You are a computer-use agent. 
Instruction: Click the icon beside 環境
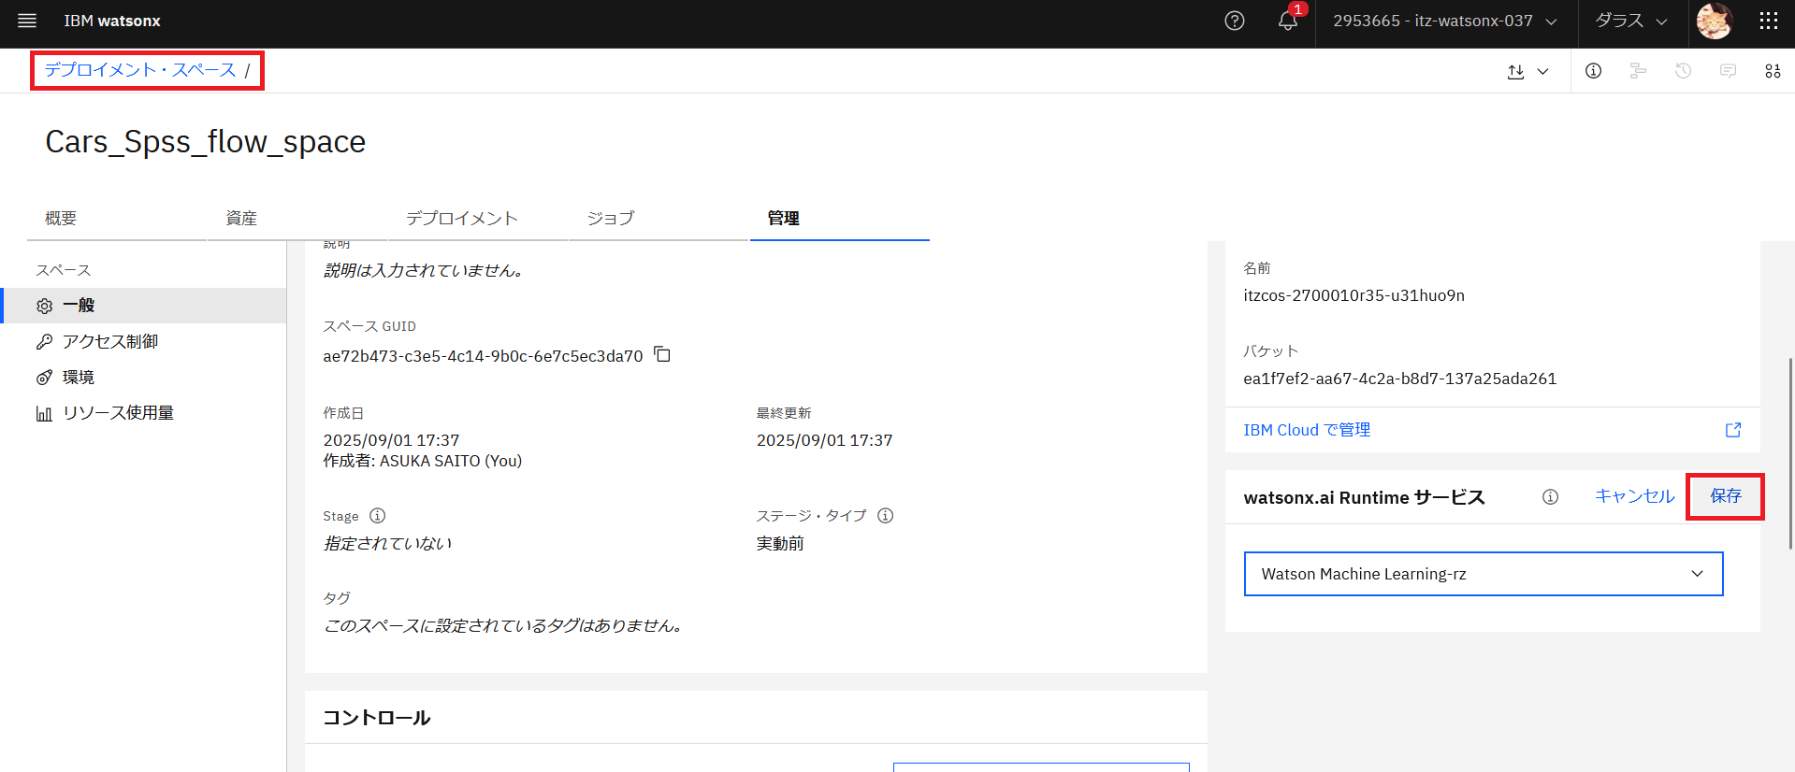tap(44, 378)
